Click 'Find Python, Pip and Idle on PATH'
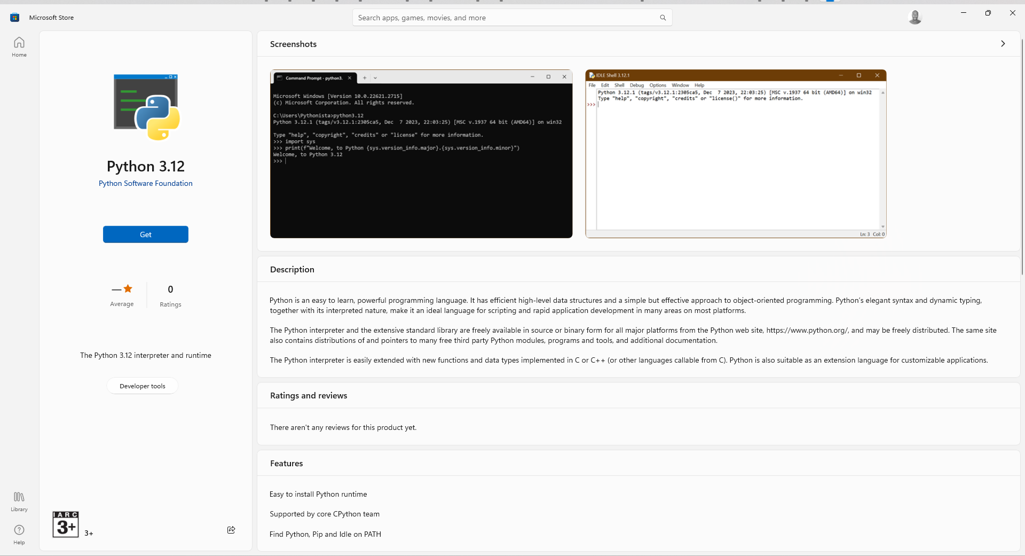 coord(325,534)
